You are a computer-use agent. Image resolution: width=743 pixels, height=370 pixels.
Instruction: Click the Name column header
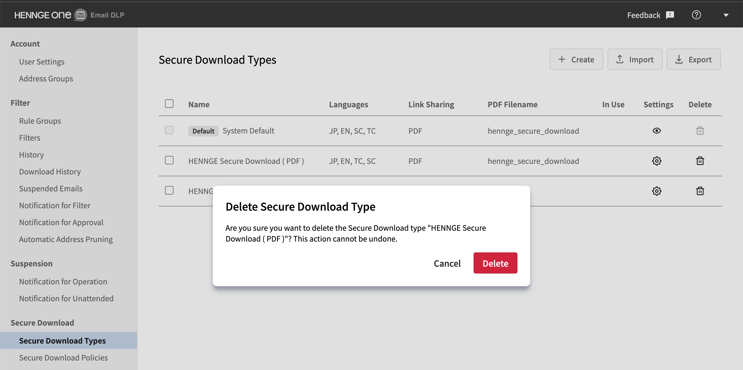[x=199, y=104]
